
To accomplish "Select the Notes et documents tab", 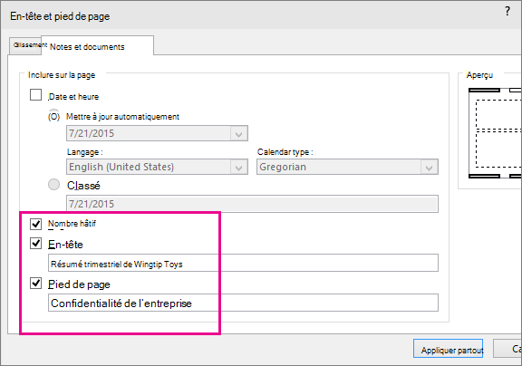I will pos(97,46).
